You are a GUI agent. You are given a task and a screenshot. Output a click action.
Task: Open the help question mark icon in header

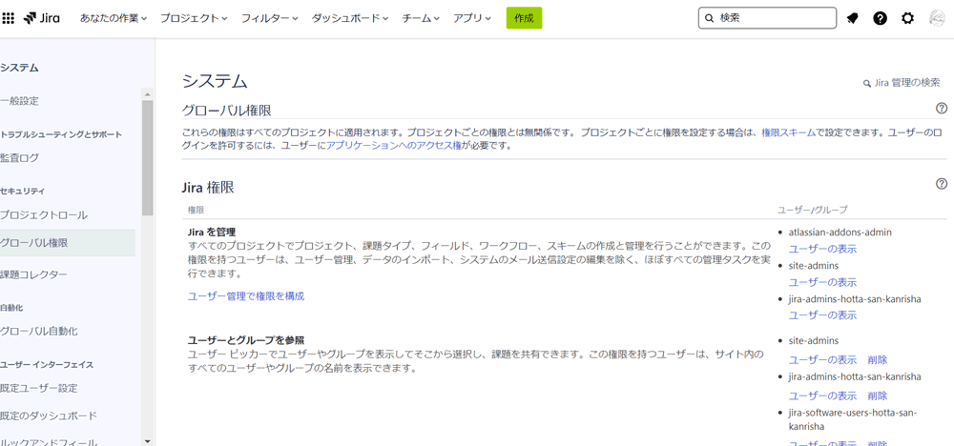pos(880,18)
